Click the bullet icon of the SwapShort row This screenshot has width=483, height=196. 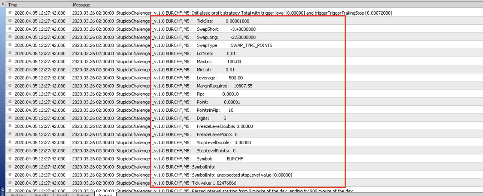point(10,29)
